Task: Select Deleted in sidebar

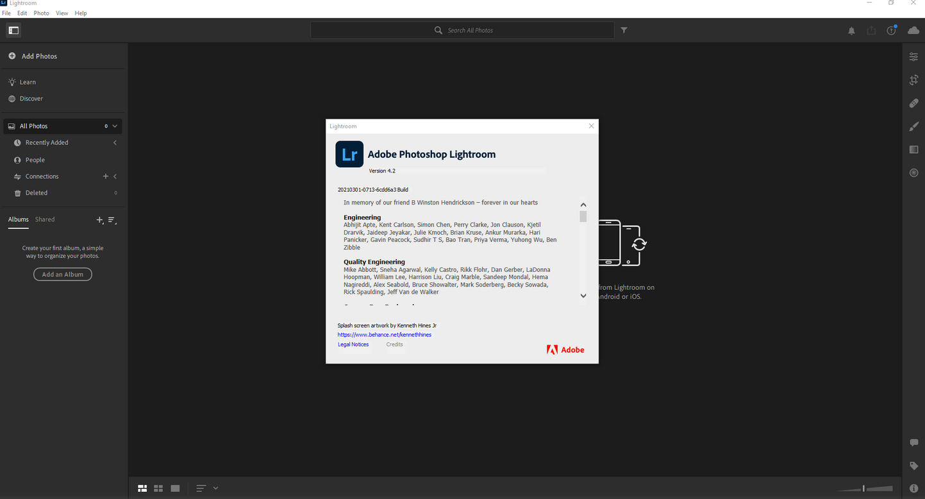Action: pos(37,193)
